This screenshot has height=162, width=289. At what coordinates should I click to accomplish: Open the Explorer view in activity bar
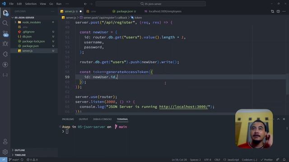pyautogui.click(x=5, y=13)
